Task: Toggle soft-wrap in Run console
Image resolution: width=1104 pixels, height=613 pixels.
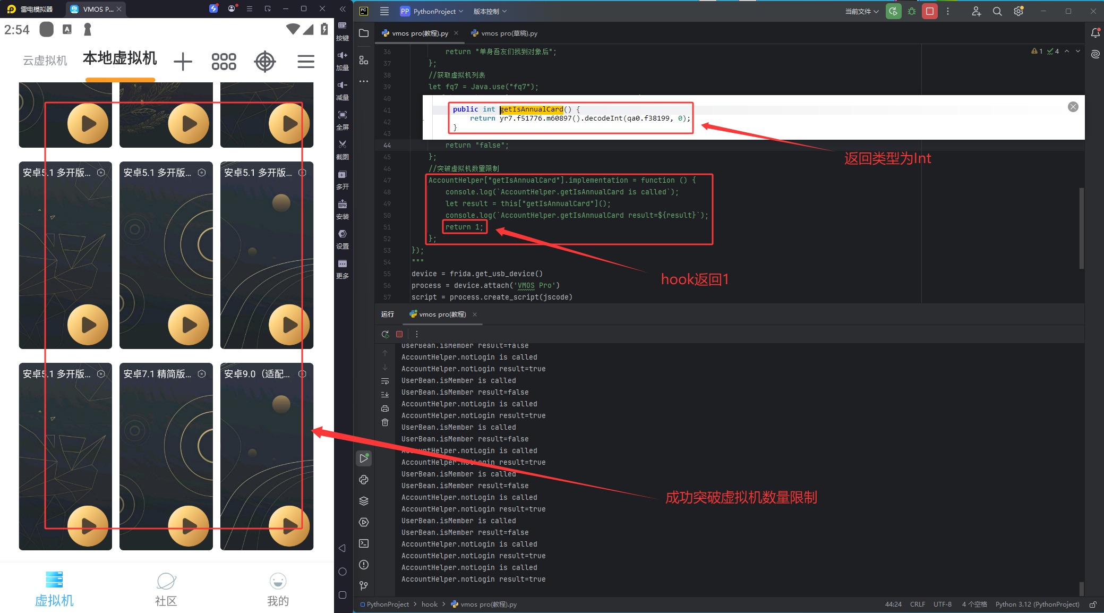Action: pyautogui.click(x=385, y=381)
